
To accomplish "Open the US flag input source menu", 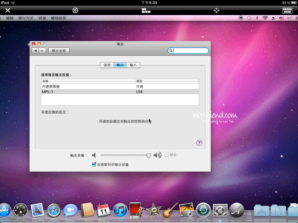I will pyautogui.click(x=281, y=18).
